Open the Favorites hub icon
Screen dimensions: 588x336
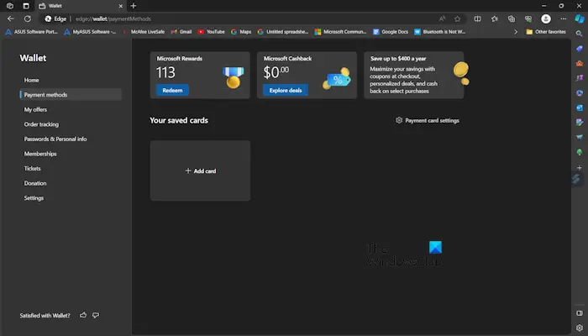point(495,18)
